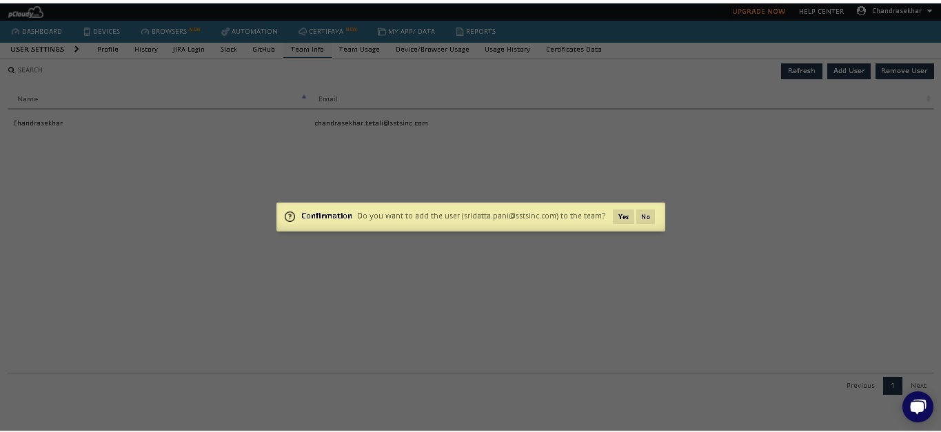The width and height of the screenshot is (941, 432).
Task: Open the Device/Browser Usage tab
Action: tap(432, 50)
